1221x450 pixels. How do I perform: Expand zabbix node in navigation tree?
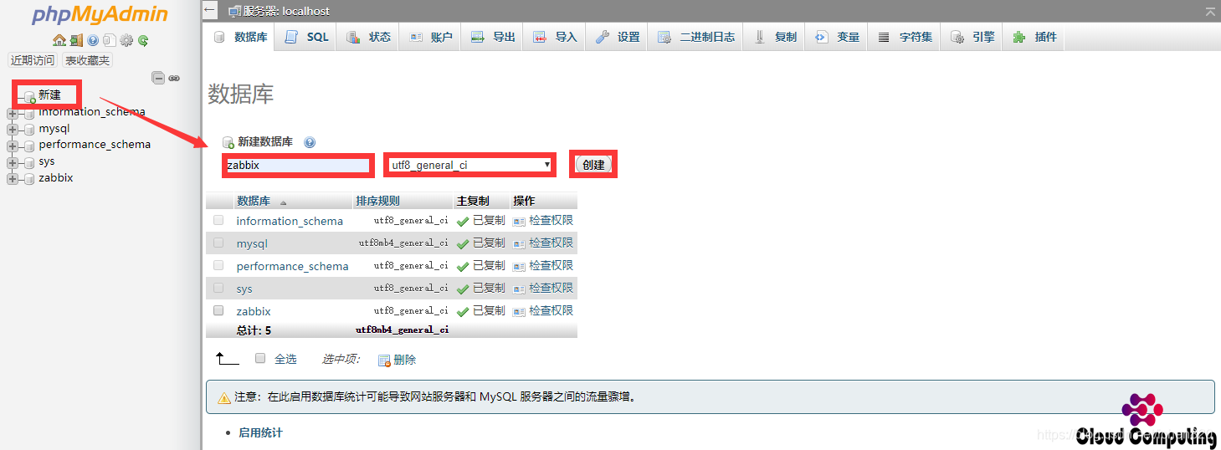12,179
